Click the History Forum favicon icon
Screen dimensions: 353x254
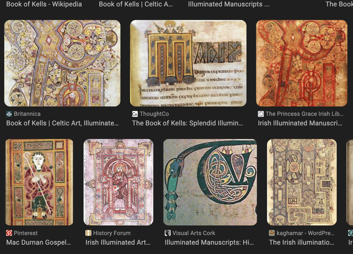pos(88,233)
